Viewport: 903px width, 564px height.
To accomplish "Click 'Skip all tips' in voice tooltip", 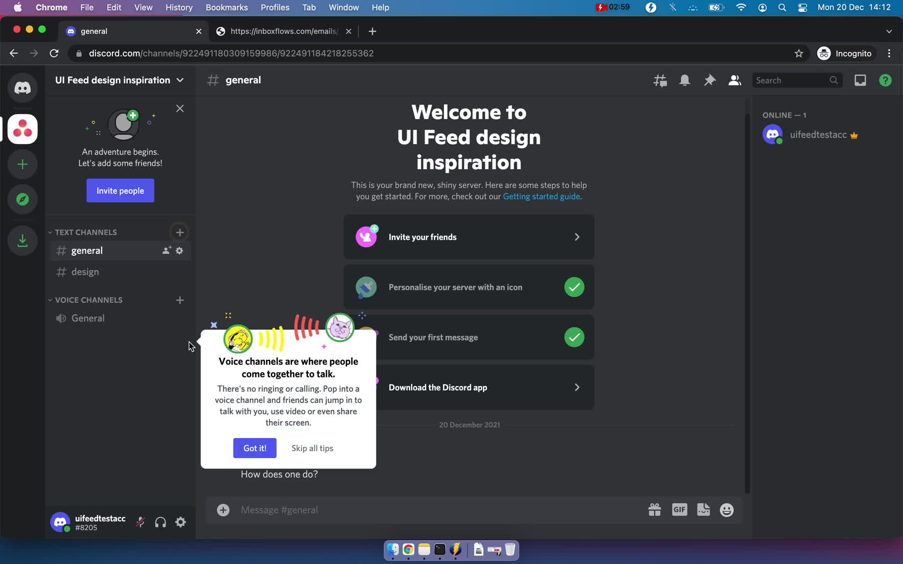I will (x=312, y=448).
